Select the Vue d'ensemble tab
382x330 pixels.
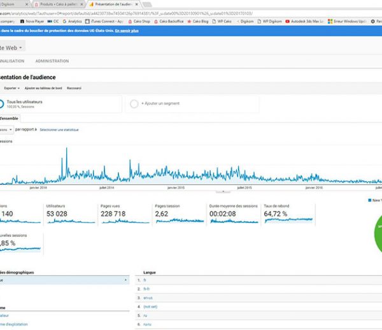click(9, 118)
